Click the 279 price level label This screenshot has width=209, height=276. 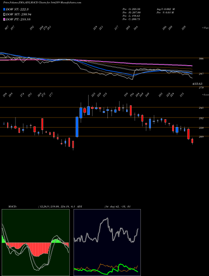[x=201, y=88]
